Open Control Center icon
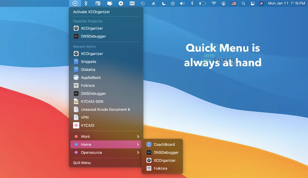 click(253, 3)
